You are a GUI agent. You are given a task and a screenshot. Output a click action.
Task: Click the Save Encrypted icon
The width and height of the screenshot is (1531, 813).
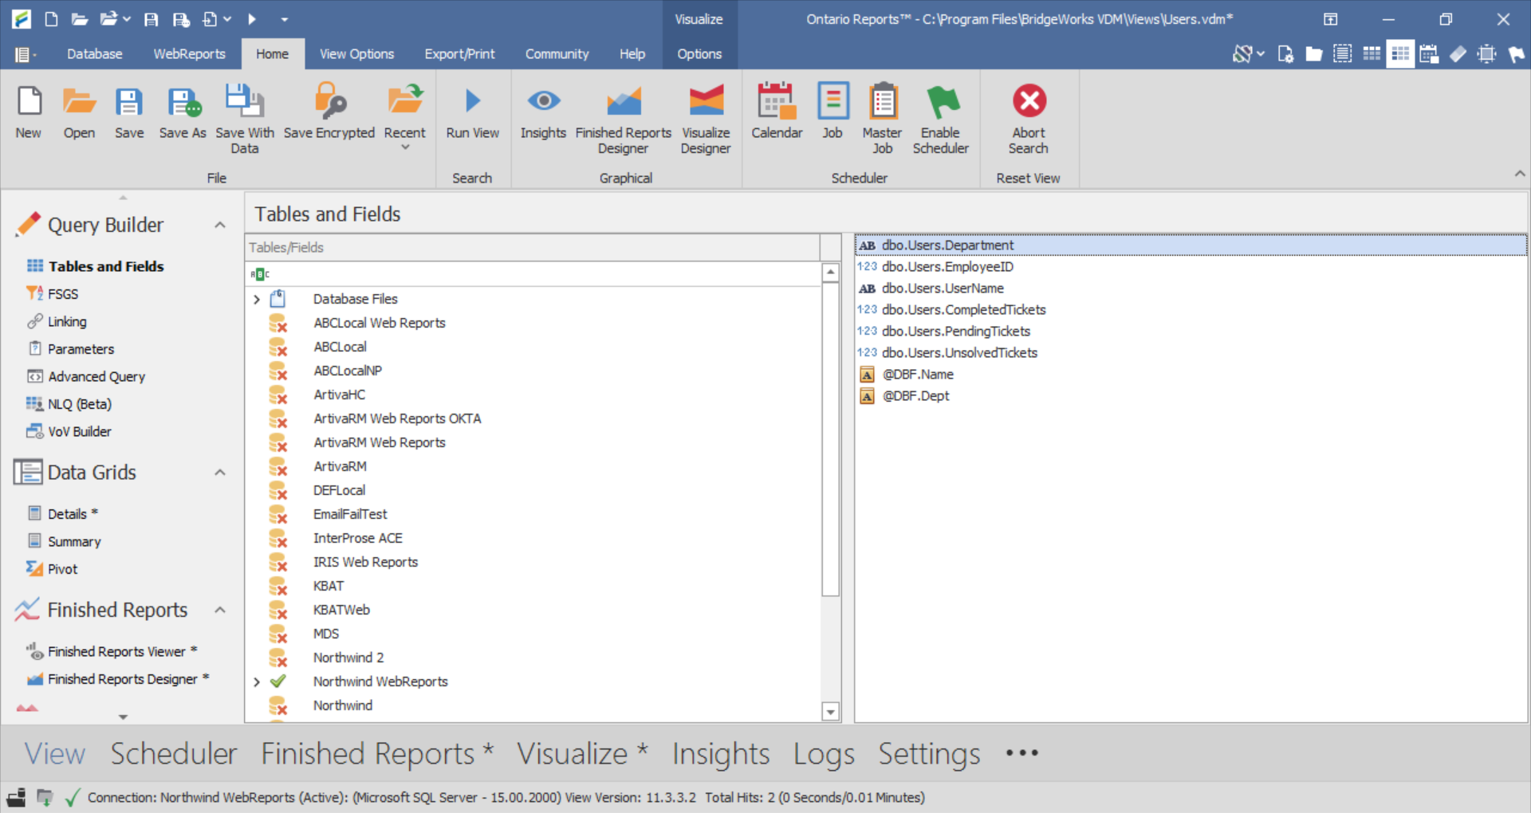coord(329,112)
